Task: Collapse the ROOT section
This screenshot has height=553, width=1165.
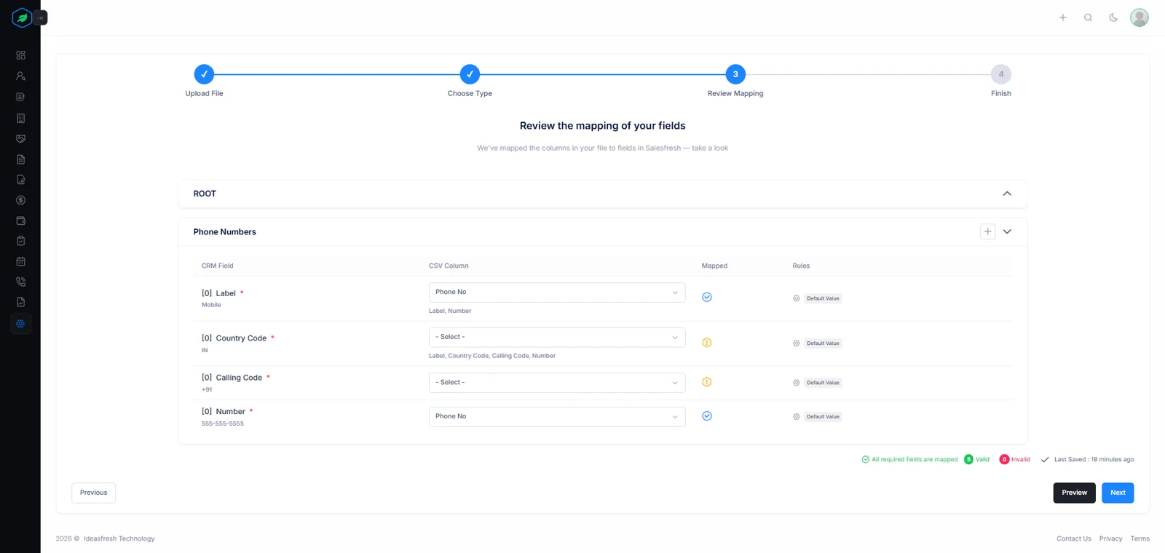Action: [x=1007, y=194]
